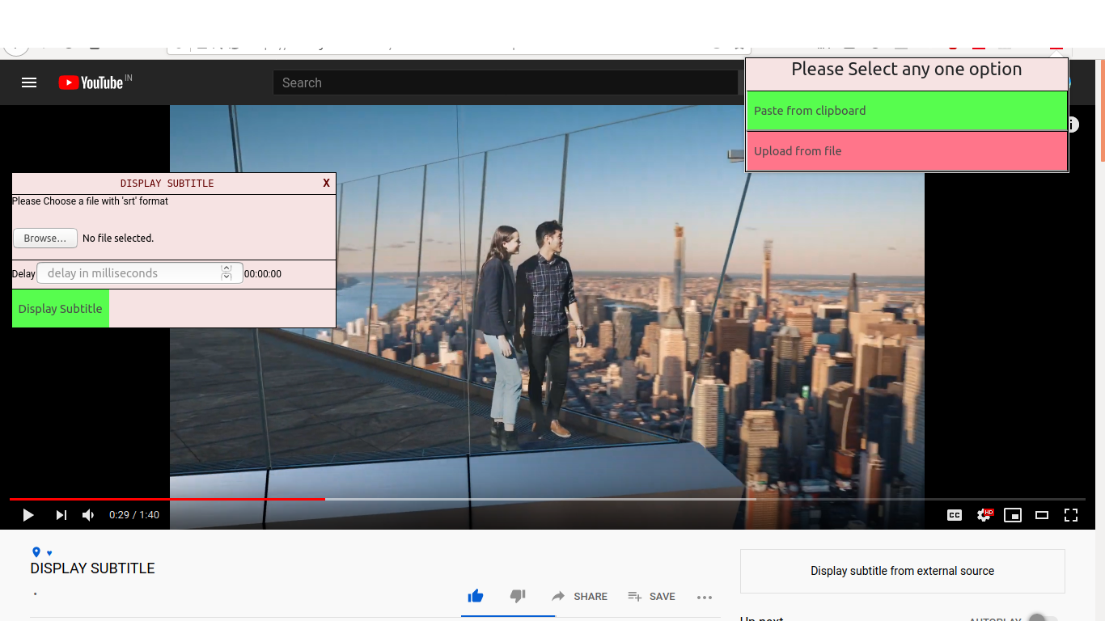Play the video
This screenshot has height=621, width=1105.
tap(28, 515)
